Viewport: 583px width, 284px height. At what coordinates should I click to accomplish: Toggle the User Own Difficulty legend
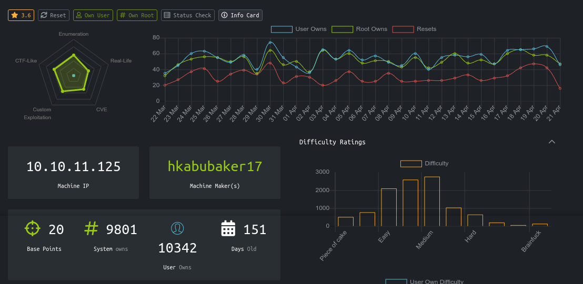click(424, 281)
